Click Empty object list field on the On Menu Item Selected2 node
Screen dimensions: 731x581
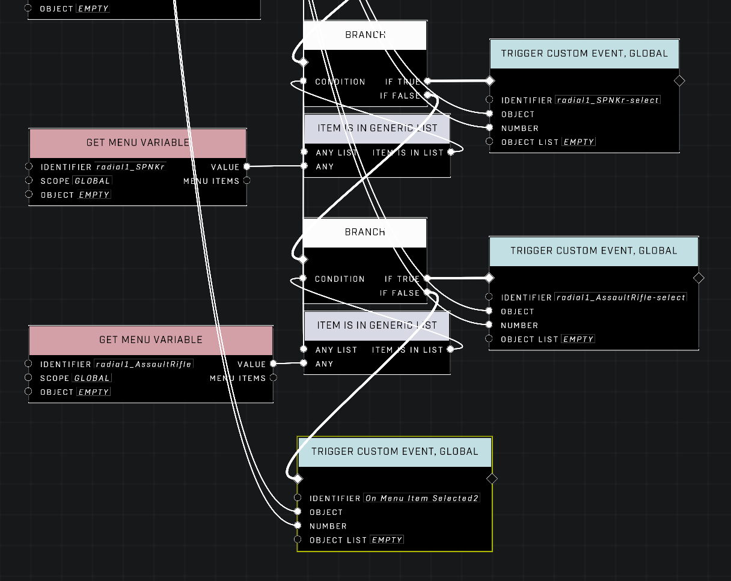pos(387,540)
